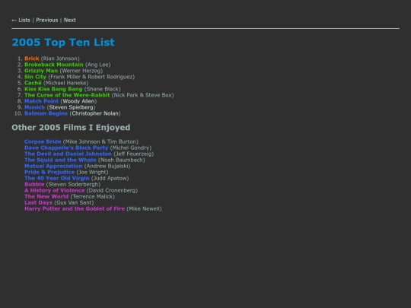Click director name Jeff Feuerzeig
This screenshot has height=308, width=411.
[134, 154]
